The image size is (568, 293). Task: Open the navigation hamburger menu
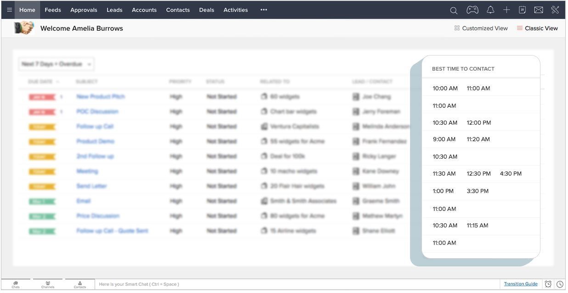pos(9,10)
